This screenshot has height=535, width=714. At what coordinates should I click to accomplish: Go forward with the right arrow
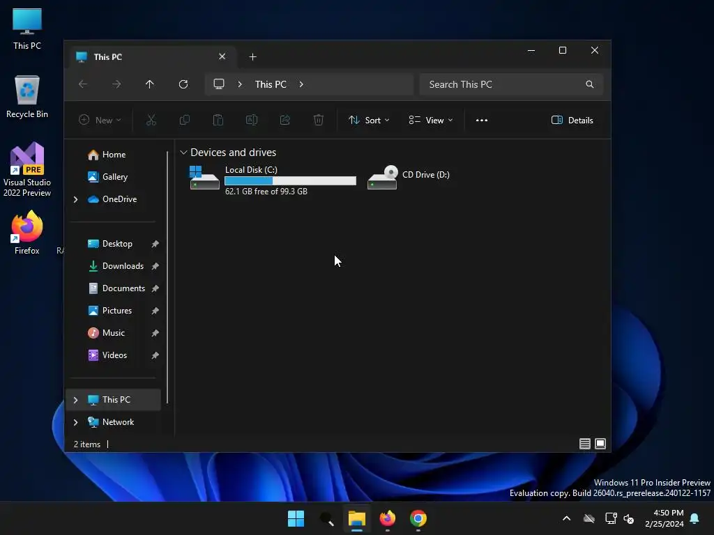116,84
